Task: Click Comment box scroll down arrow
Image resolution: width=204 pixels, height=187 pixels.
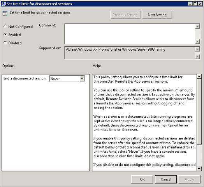Action: 197,41
